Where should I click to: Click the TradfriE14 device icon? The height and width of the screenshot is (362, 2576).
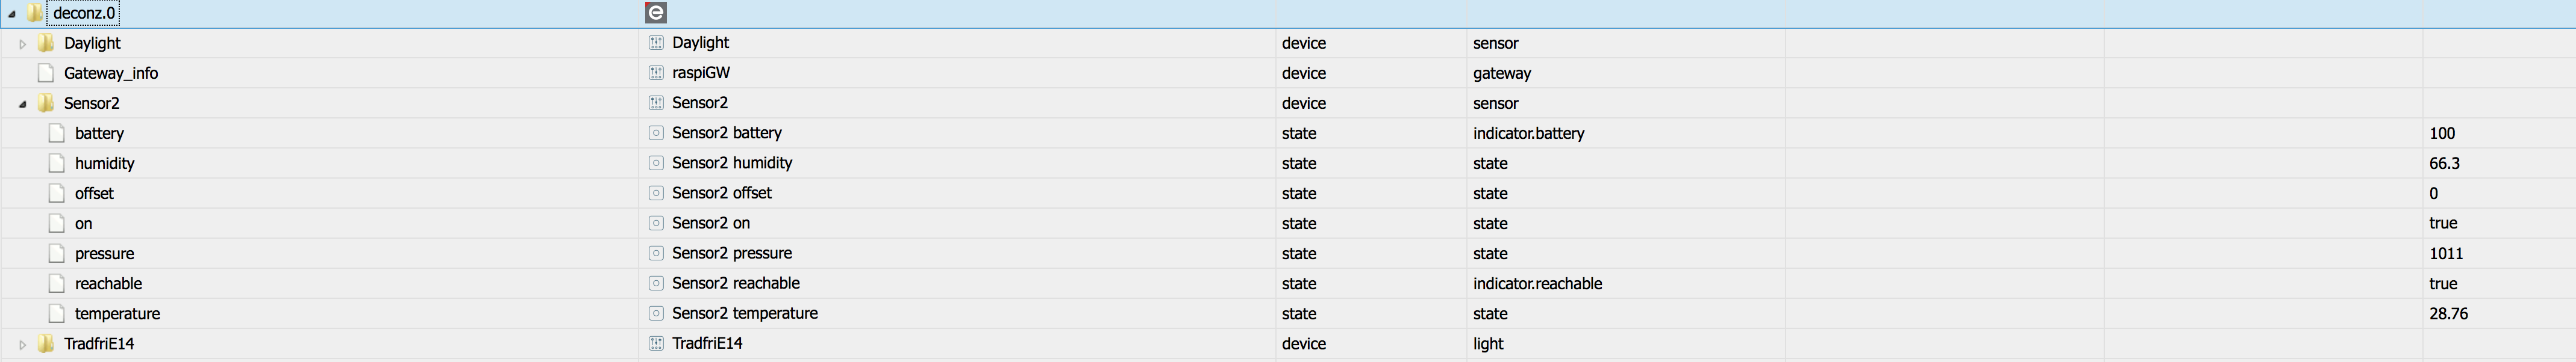tap(656, 343)
